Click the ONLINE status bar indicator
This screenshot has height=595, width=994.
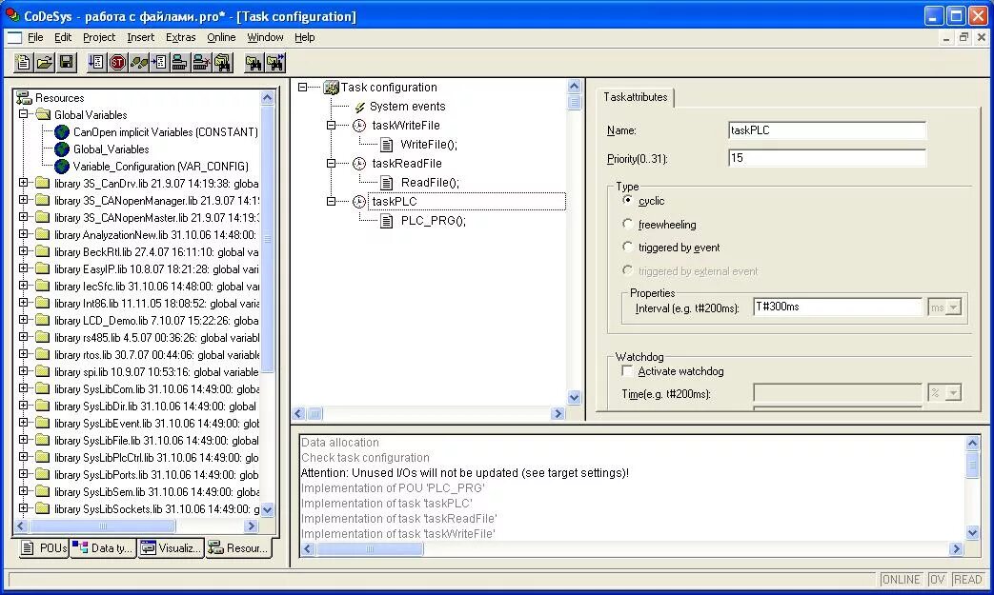[x=901, y=579]
